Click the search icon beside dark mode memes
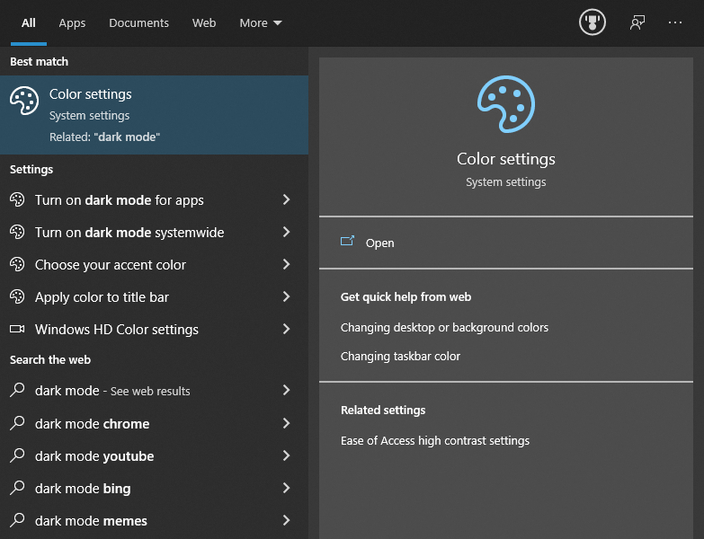Viewport: 704px width, 539px height. [17, 520]
